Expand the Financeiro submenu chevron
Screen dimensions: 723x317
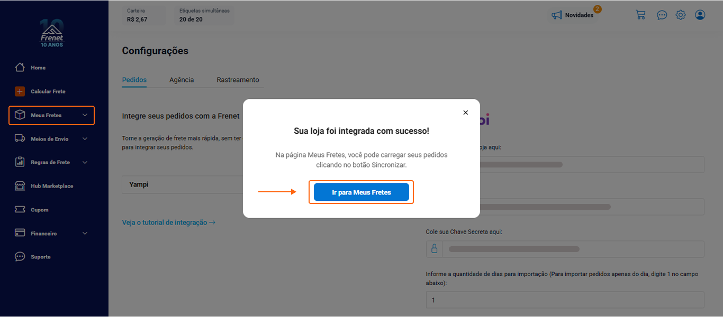click(x=85, y=234)
